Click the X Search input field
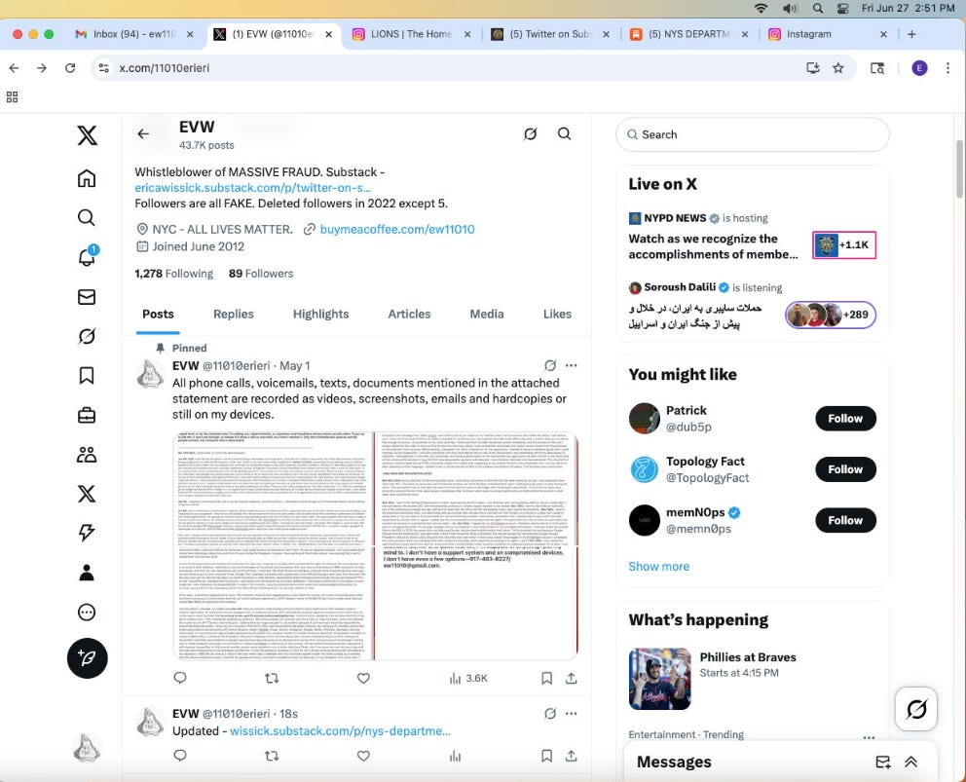This screenshot has height=782, width=966. (x=752, y=134)
